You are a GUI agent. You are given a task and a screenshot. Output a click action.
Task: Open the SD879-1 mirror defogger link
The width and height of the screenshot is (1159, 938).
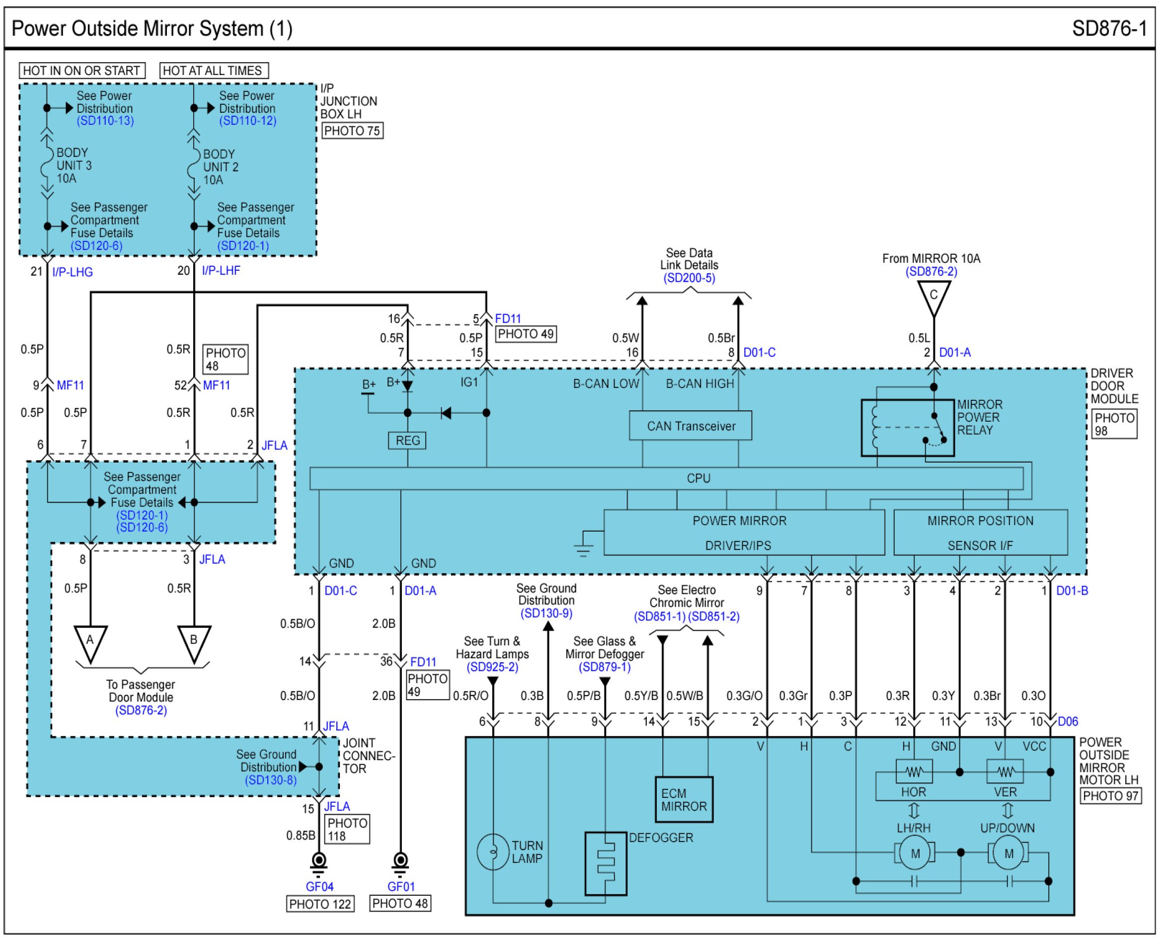[x=604, y=667]
